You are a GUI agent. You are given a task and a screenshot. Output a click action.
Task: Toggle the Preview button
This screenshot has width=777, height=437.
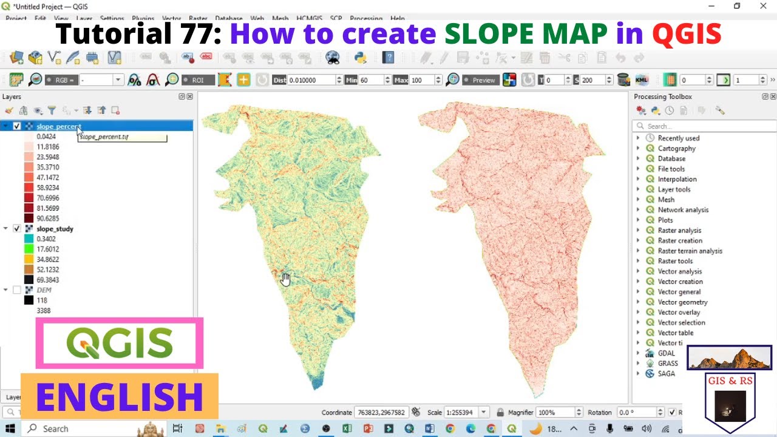480,80
